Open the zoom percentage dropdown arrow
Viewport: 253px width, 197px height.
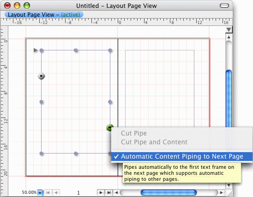(40, 193)
